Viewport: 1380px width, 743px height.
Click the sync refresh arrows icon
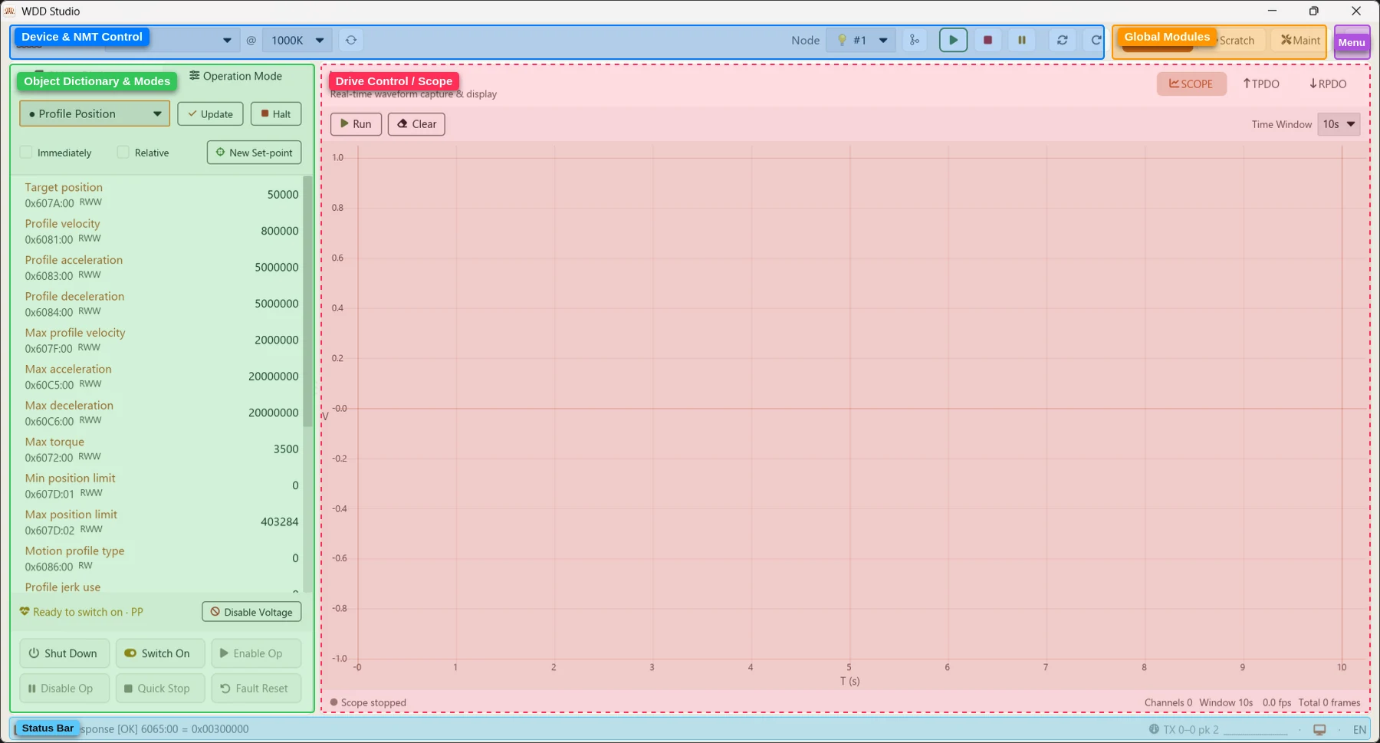coord(1062,40)
